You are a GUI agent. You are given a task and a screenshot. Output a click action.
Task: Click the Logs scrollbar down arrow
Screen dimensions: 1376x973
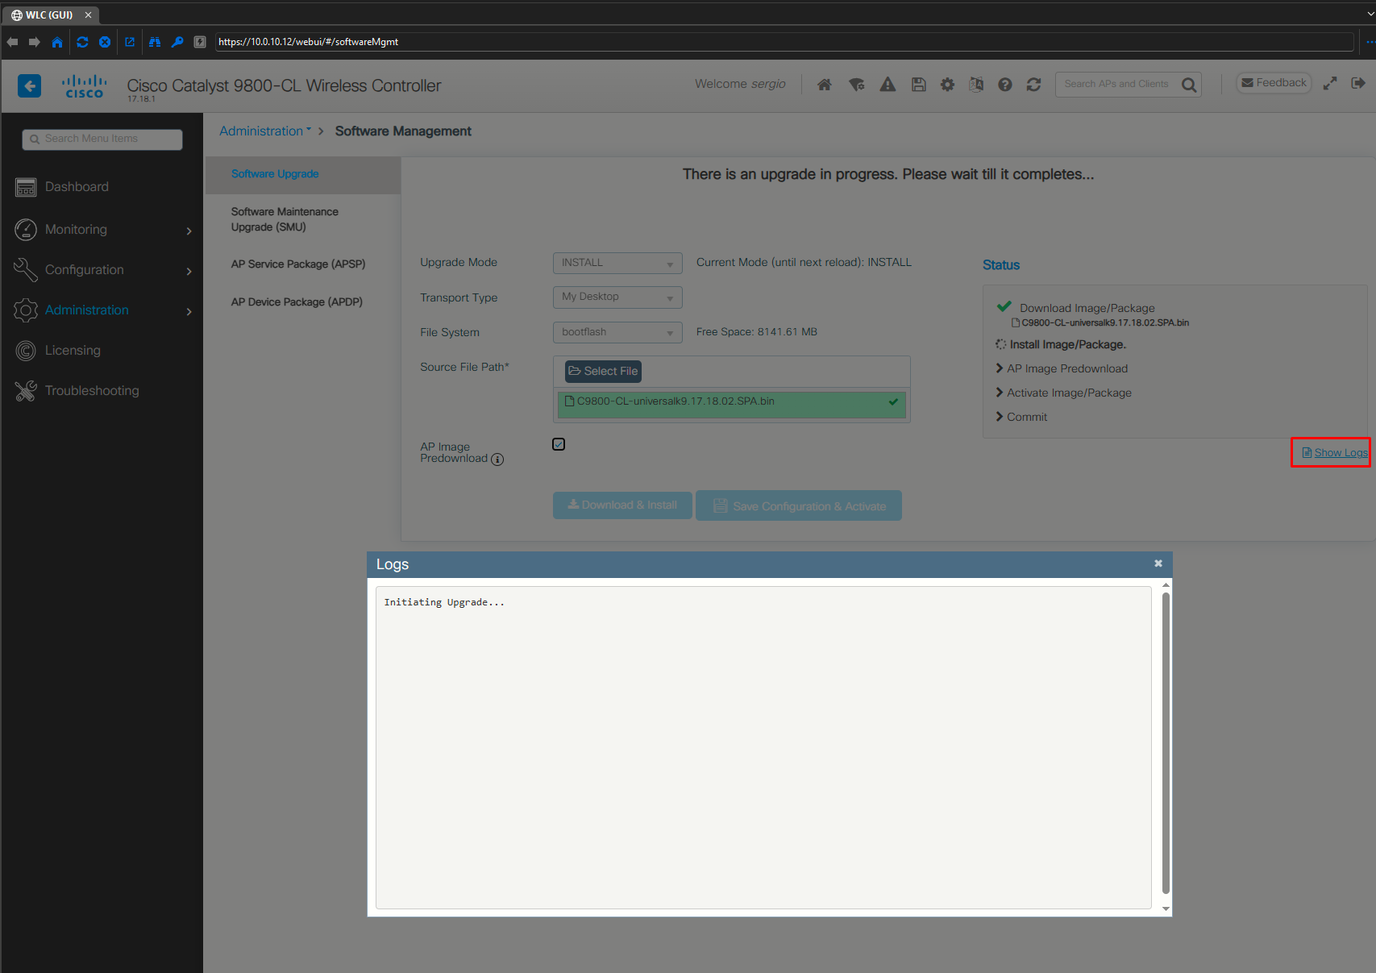pyautogui.click(x=1166, y=909)
